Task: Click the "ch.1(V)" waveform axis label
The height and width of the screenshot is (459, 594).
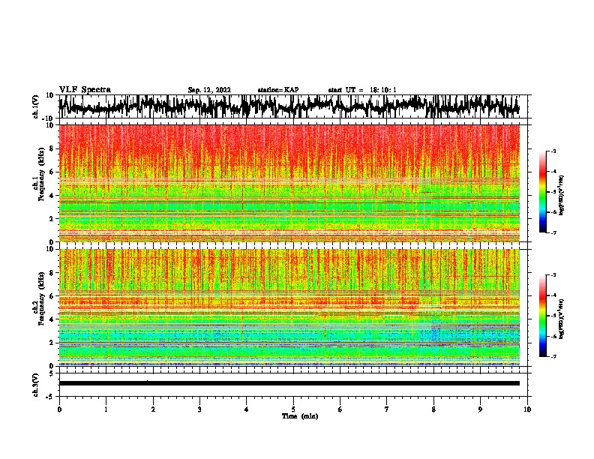Action: coord(36,106)
